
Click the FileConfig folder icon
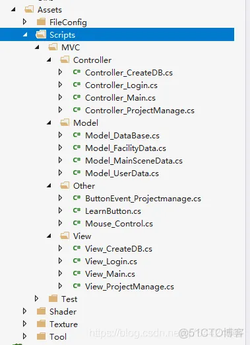(x=41, y=22)
